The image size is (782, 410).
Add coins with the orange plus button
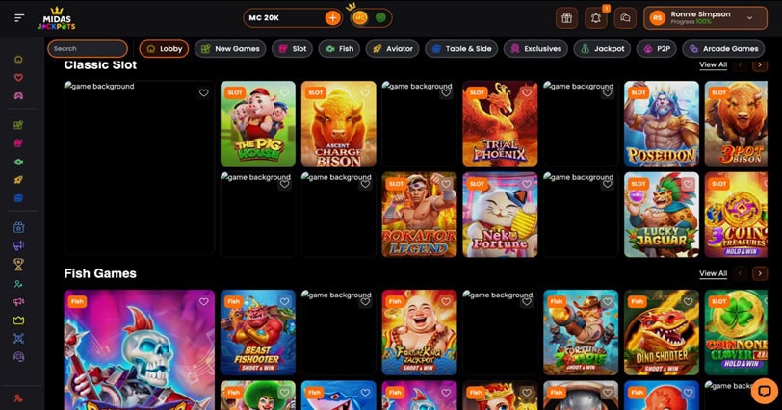coord(332,18)
